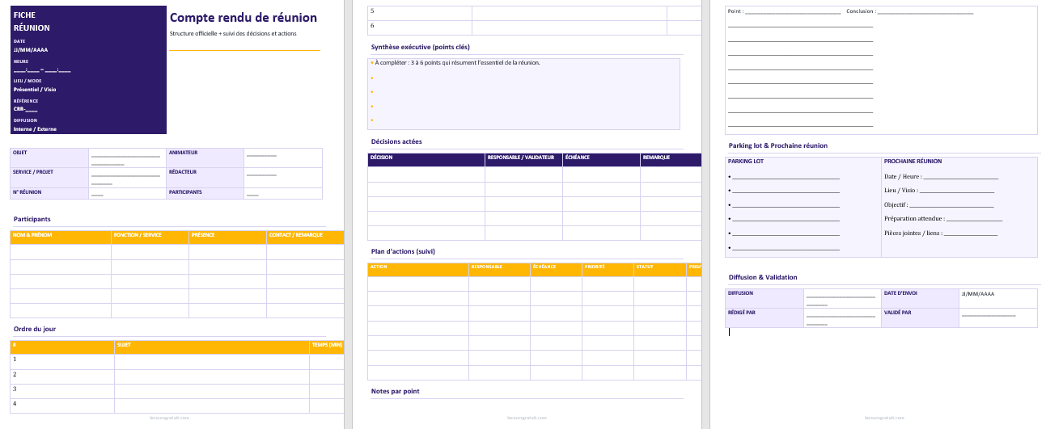
Task: Click the blank line beside ANIMATEUR
Action: pyautogui.click(x=261, y=155)
